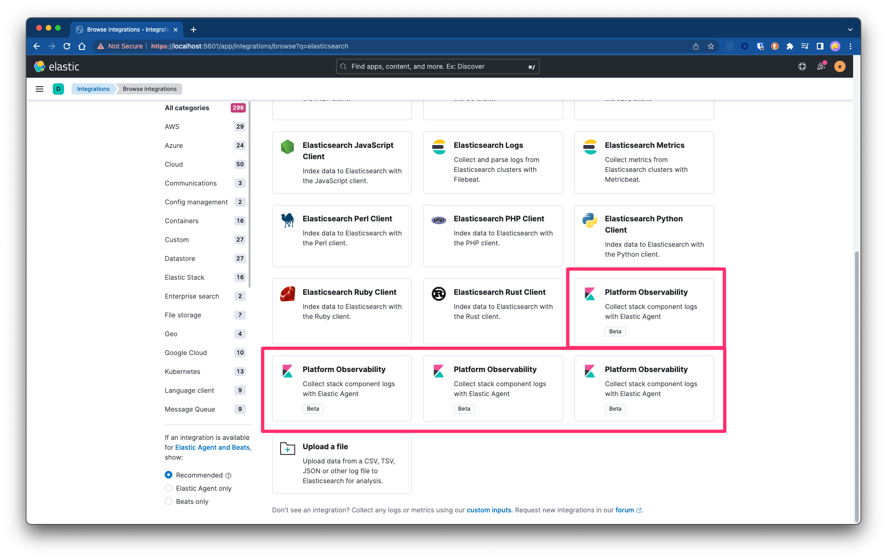This screenshot has width=887, height=559.
Task: Open the Elastic Agent and Beats link
Action: point(212,447)
